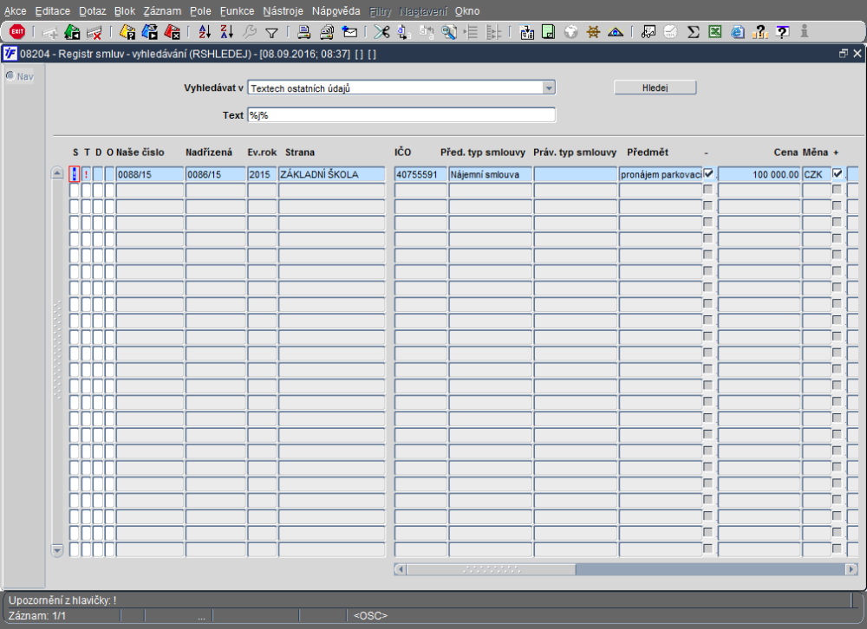This screenshot has height=629, width=867.
Task: Click the execute query blue folder icon
Action: point(149,32)
